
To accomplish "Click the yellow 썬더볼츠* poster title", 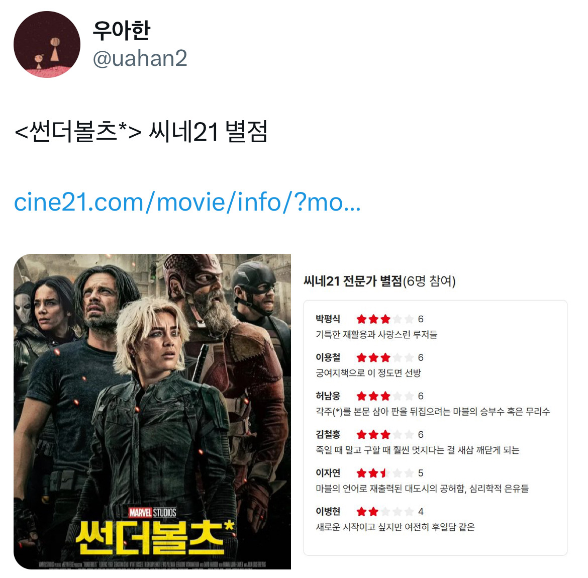I will coord(155,537).
